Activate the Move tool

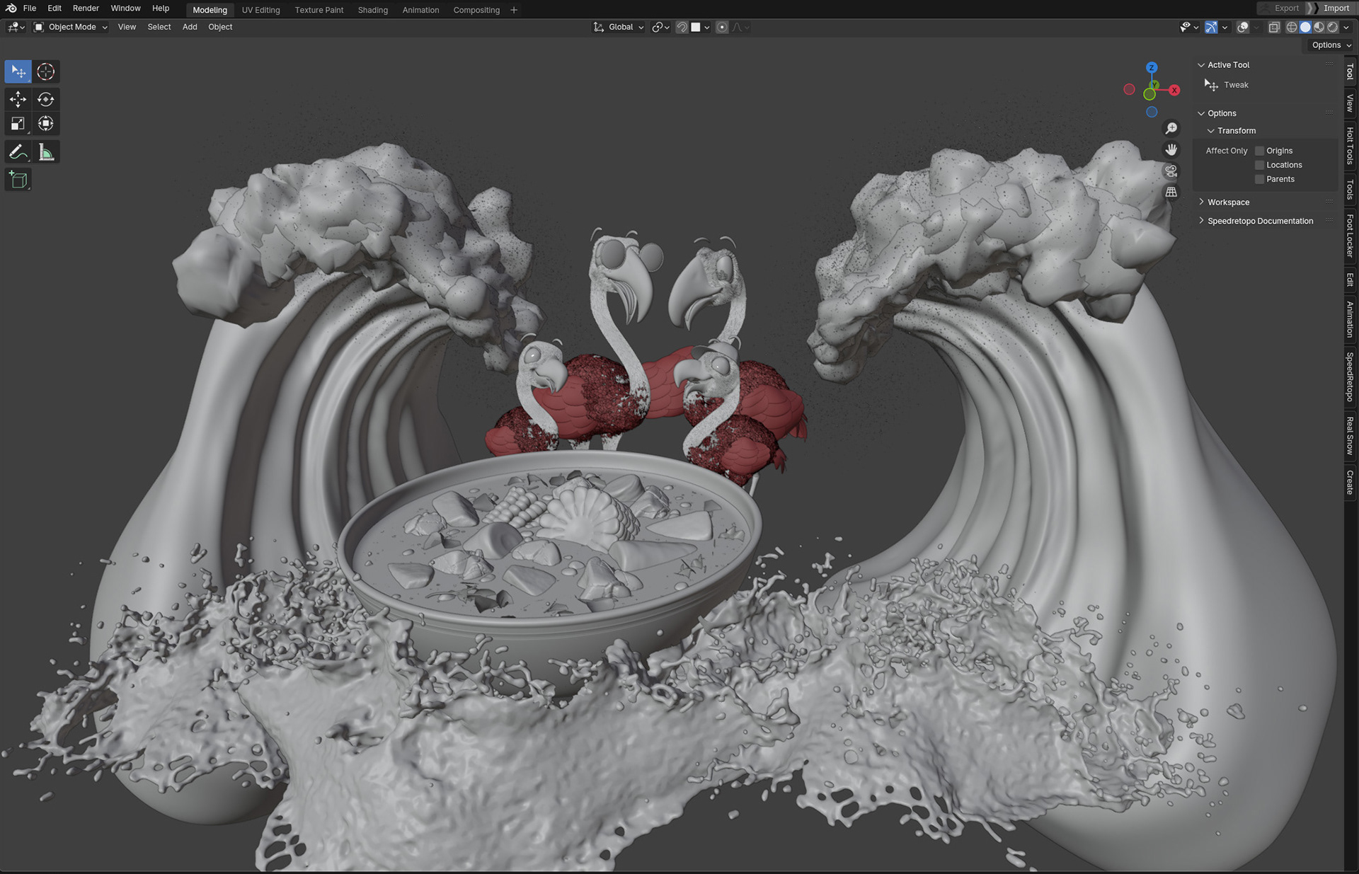coord(18,99)
